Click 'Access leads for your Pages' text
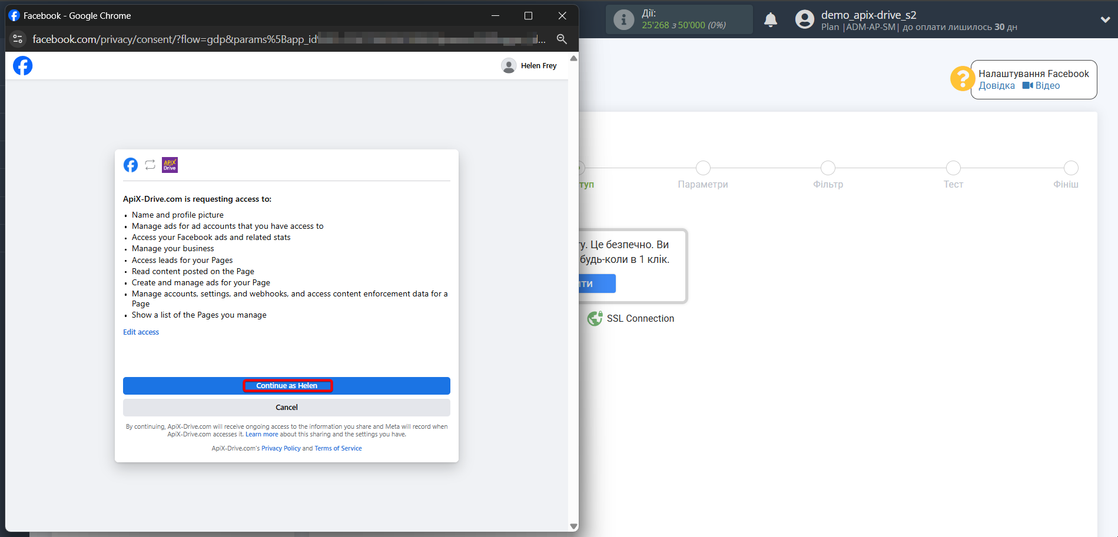The height and width of the screenshot is (537, 1118). pos(183,261)
